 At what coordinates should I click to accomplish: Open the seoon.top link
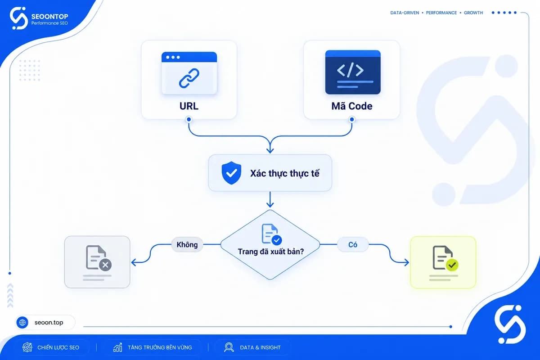pyautogui.click(x=45, y=323)
